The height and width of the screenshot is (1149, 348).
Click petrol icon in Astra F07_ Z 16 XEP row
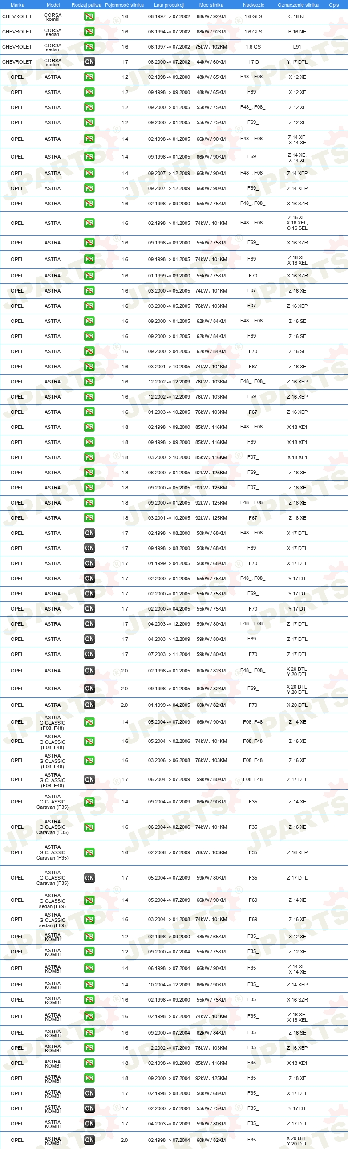pos(89,306)
